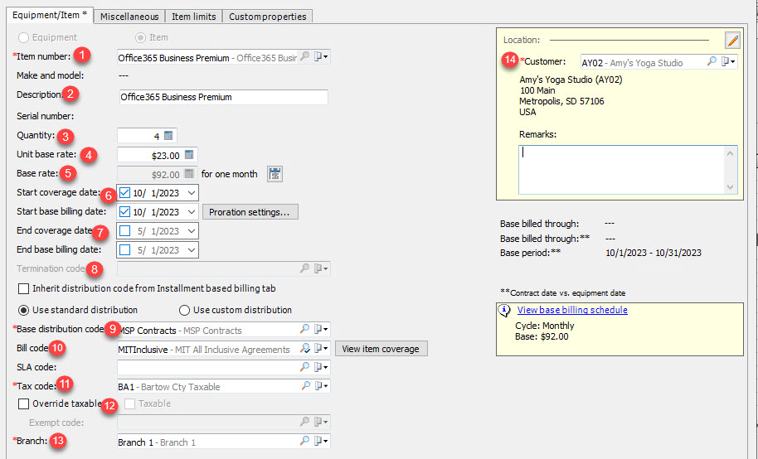This screenshot has width=758, height=459.
Task: Open the Quantity calculator icon
Action: (168, 136)
